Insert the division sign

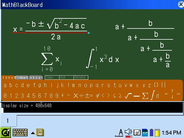click(x=82, y=95)
